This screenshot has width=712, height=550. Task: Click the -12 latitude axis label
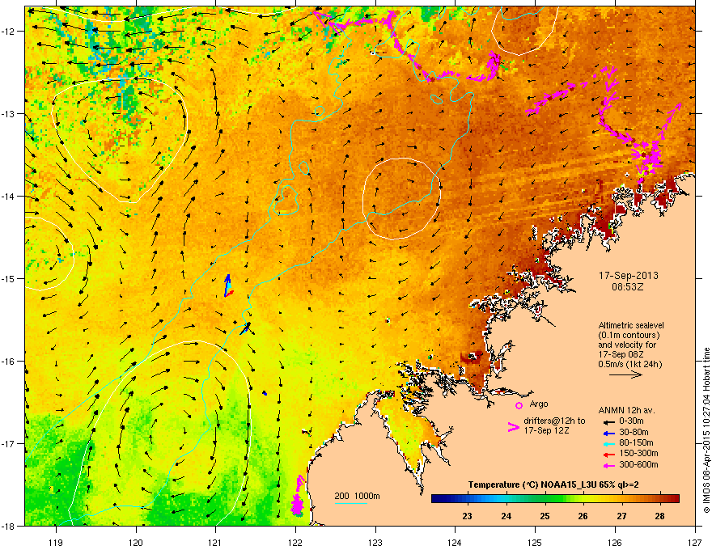click(8, 32)
